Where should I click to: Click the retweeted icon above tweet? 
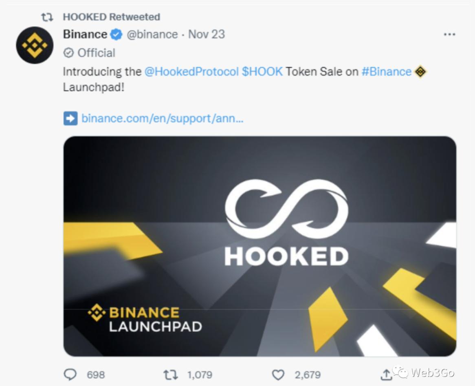[47, 17]
